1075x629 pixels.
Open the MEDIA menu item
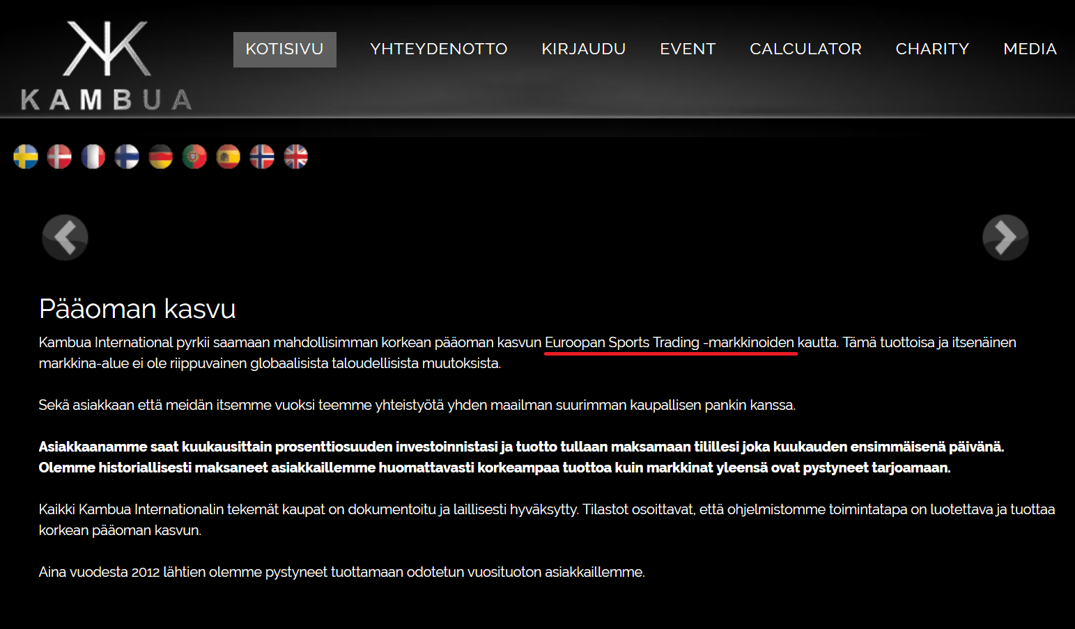coord(1030,49)
